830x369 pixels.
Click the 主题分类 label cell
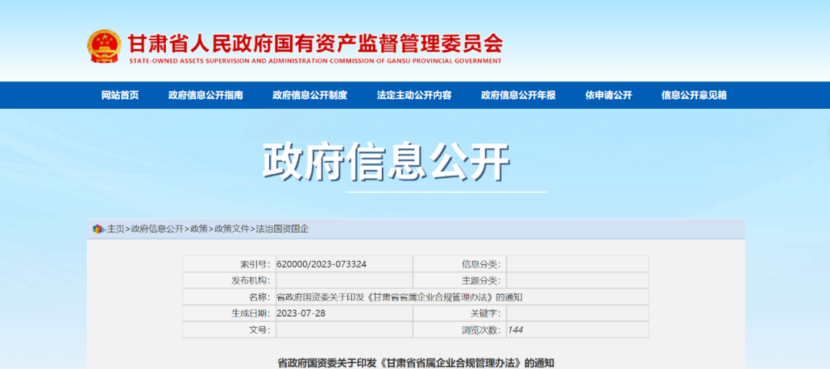[x=460, y=281]
